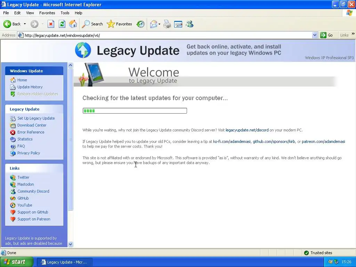Click the YouTube media player icon
The height and width of the screenshot is (267, 356).
pos(13,205)
